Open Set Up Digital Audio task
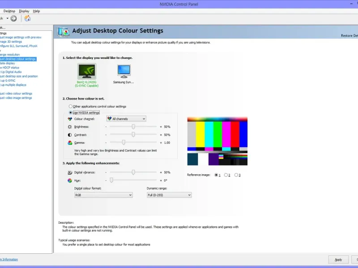 click(x=11, y=72)
